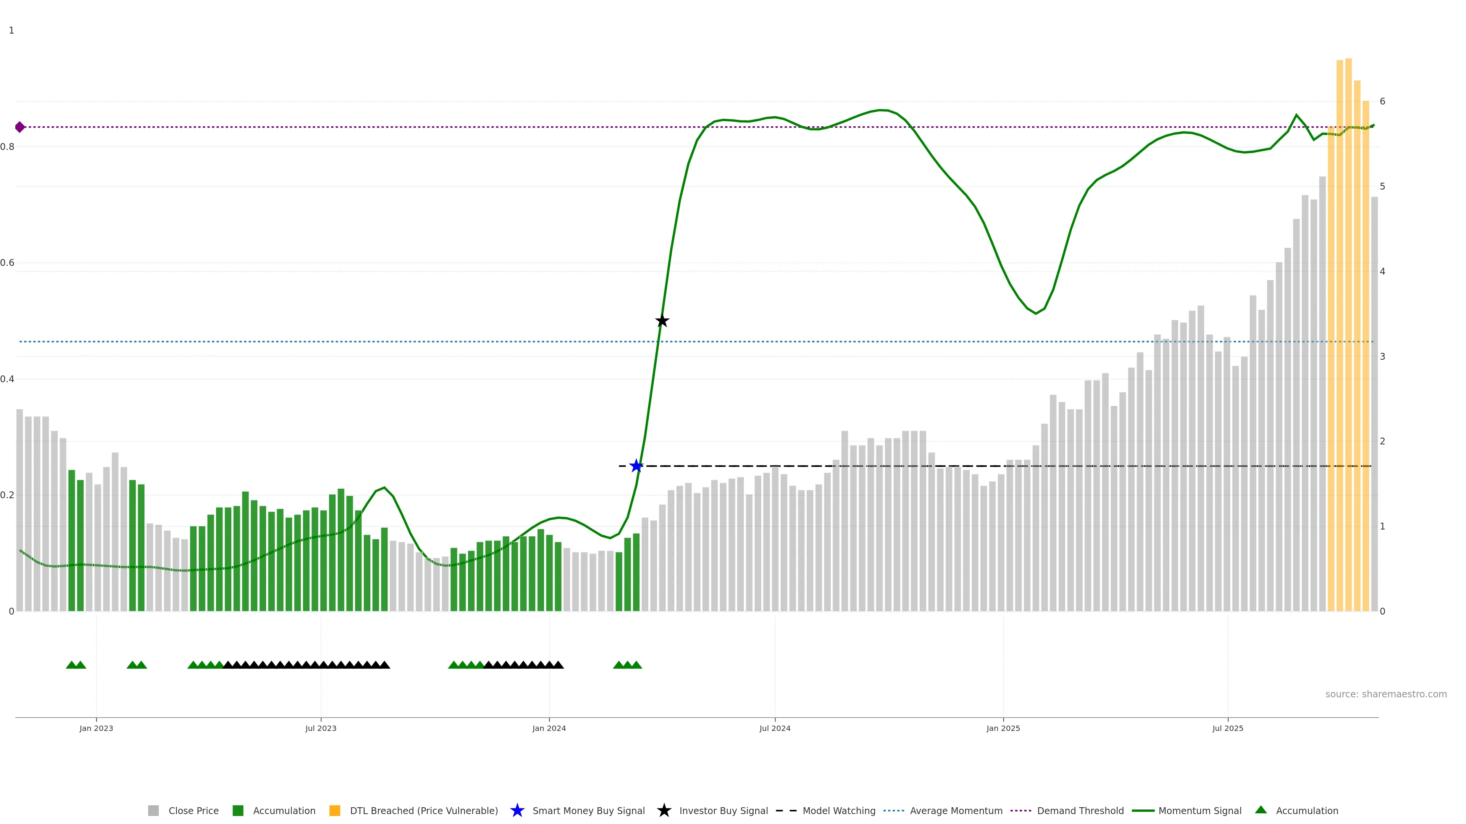
Task: Click the orange DTL Breached legend square
Action: coord(335,811)
